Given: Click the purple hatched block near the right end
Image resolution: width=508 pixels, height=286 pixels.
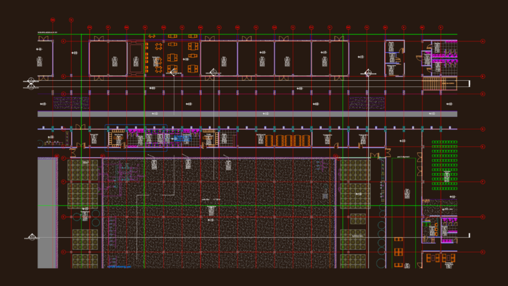Looking at the screenshot, I should (x=367, y=103).
